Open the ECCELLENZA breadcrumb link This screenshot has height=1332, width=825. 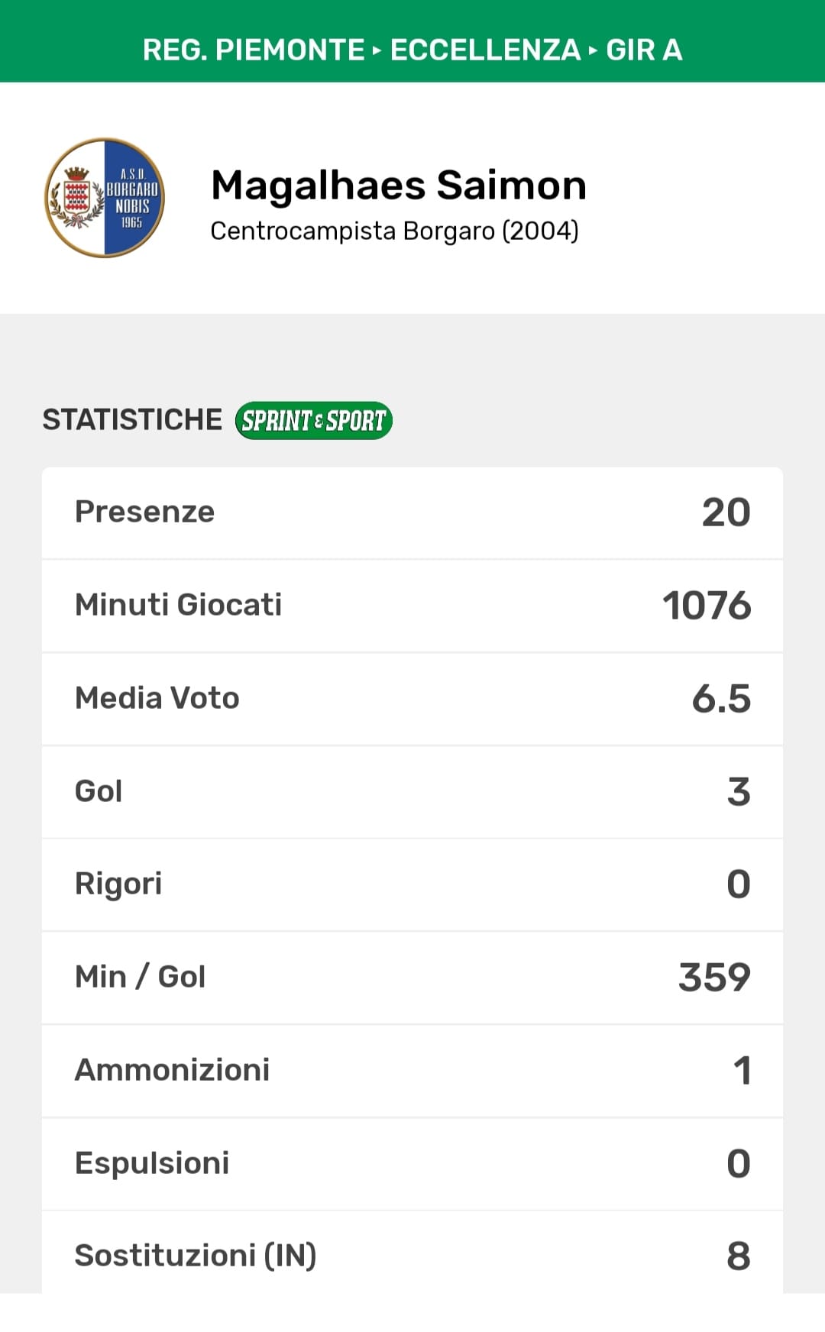pyautogui.click(x=485, y=50)
